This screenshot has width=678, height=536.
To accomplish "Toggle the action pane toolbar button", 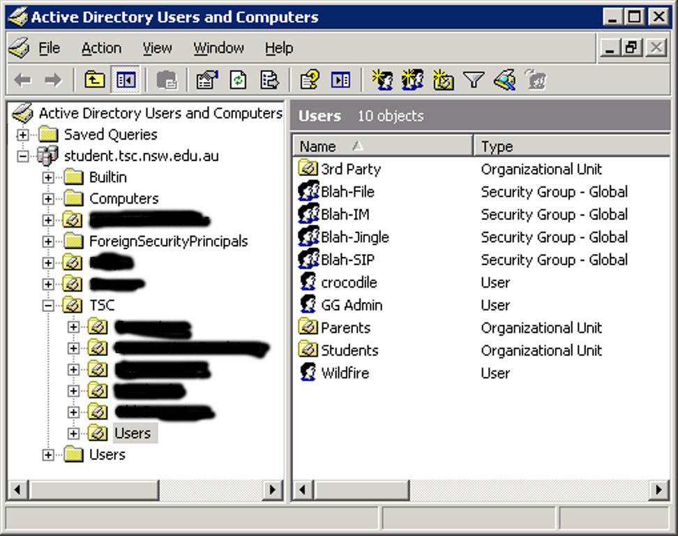I will click(340, 80).
